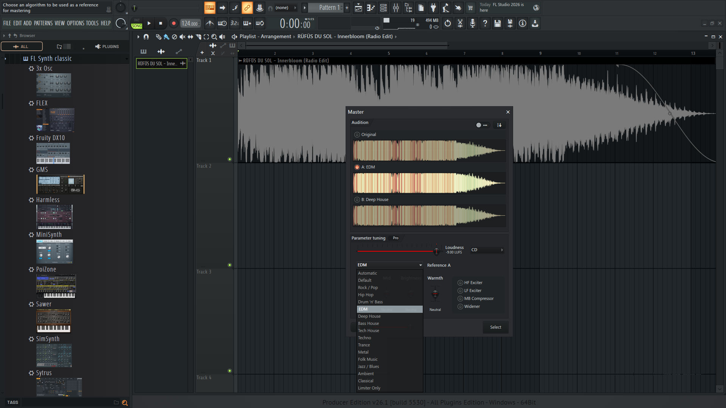Screen dimensions: 726x408
Task: Toggle the link (multilink) icon
Action: (x=247, y=8)
